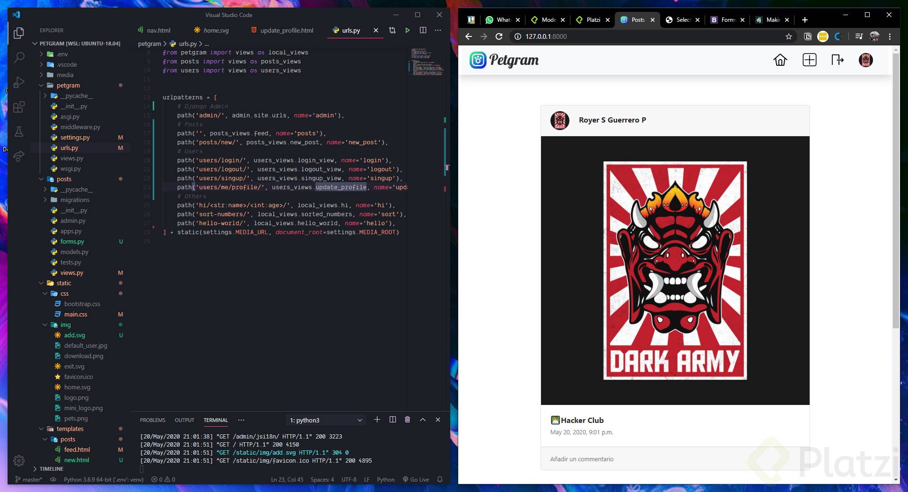Click master branch in status bar
Viewport: 908px width, 492px height.
pyautogui.click(x=28, y=479)
